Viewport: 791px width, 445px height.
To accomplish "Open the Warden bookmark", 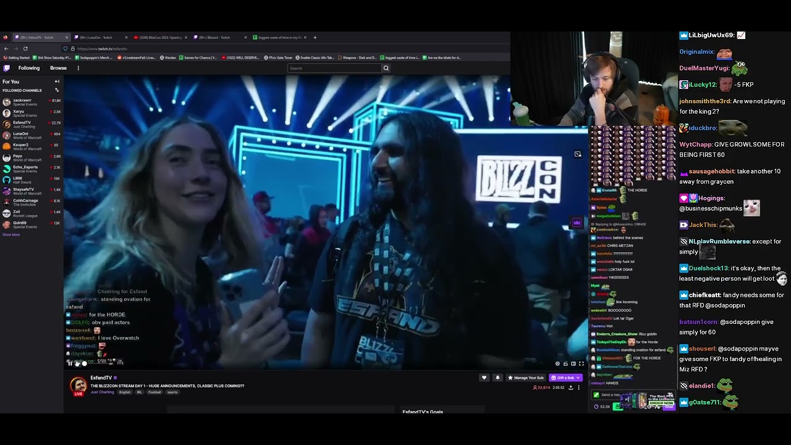I will pyautogui.click(x=167, y=57).
